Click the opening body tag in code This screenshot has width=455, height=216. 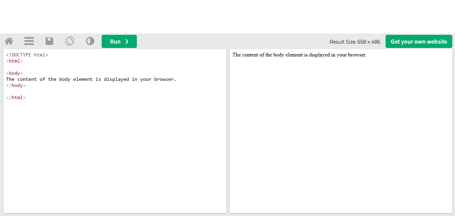tap(15, 73)
